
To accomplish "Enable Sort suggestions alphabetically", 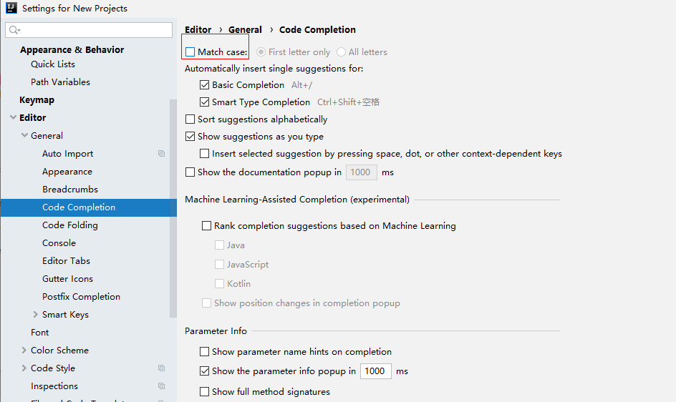I will click(190, 119).
